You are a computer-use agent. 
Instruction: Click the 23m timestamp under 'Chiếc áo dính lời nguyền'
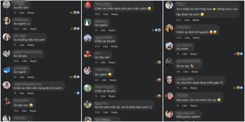pyautogui.click(x=179, y=38)
